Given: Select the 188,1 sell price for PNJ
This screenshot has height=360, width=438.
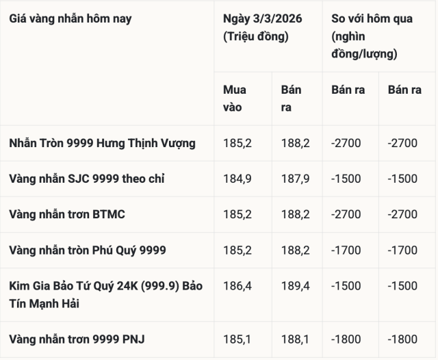Looking at the screenshot, I should click(295, 339).
